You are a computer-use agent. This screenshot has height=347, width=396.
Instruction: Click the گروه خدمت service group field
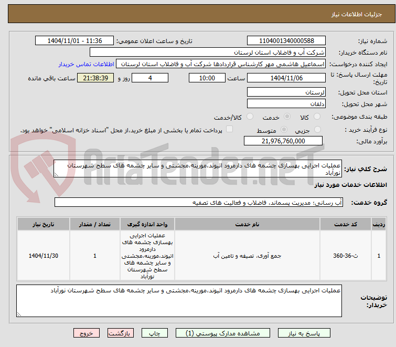(199, 203)
